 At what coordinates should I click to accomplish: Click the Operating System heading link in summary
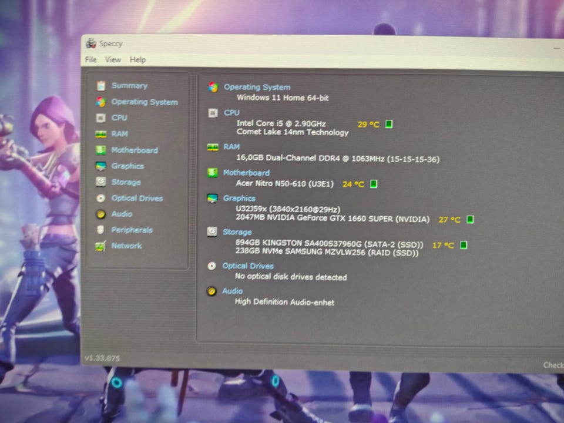[x=257, y=87]
